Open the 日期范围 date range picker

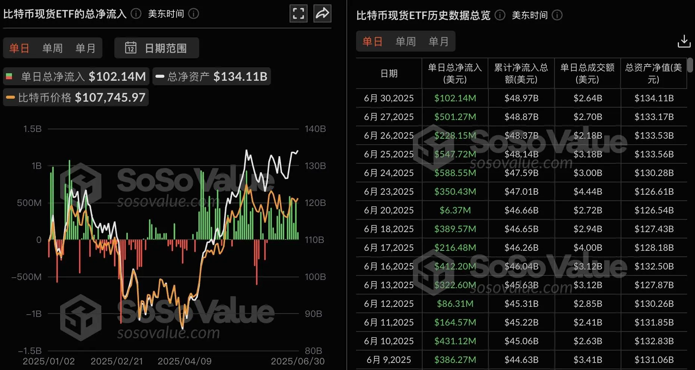click(x=167, y=48)
